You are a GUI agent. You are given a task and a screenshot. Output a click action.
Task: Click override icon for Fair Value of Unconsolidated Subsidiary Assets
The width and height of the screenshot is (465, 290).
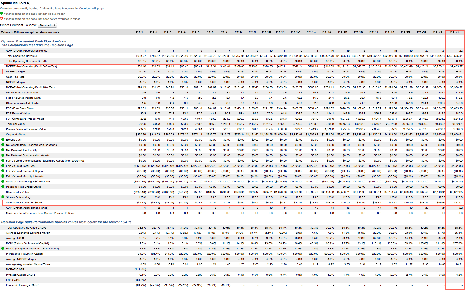click(x=3, y=160)
